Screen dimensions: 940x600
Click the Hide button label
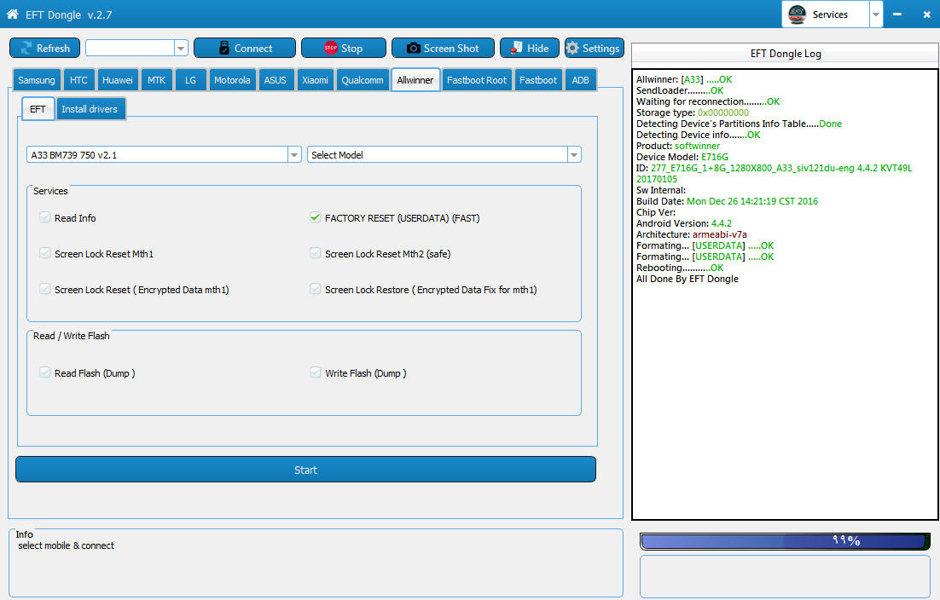[x=537, y=49]
